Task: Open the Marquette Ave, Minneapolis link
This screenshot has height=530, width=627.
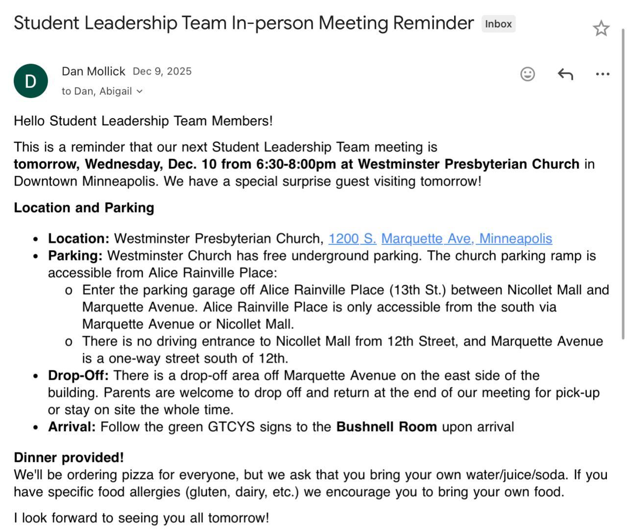Action: coord(466,239)
